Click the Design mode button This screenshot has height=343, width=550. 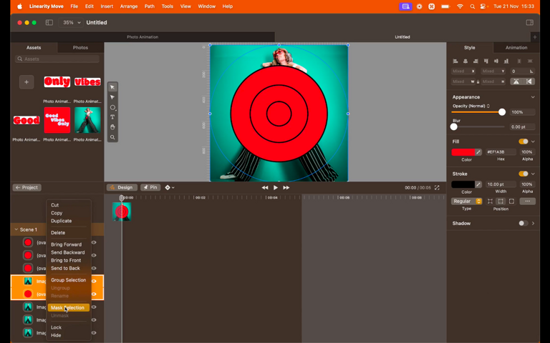click(122, 188)
